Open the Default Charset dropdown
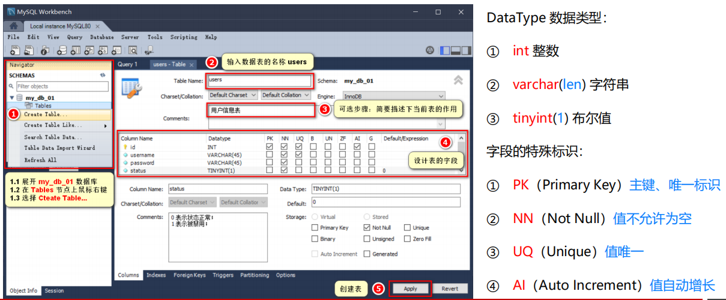This screenshot has width=726, height=300. 234,95
